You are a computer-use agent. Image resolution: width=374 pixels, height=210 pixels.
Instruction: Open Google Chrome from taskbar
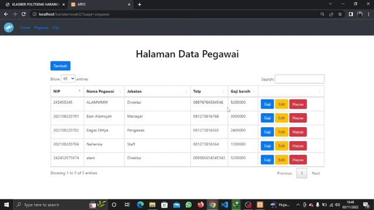213,205
